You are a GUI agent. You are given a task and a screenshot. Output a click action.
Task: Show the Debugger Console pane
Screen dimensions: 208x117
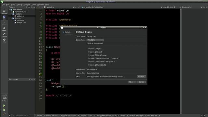(102, 116)
